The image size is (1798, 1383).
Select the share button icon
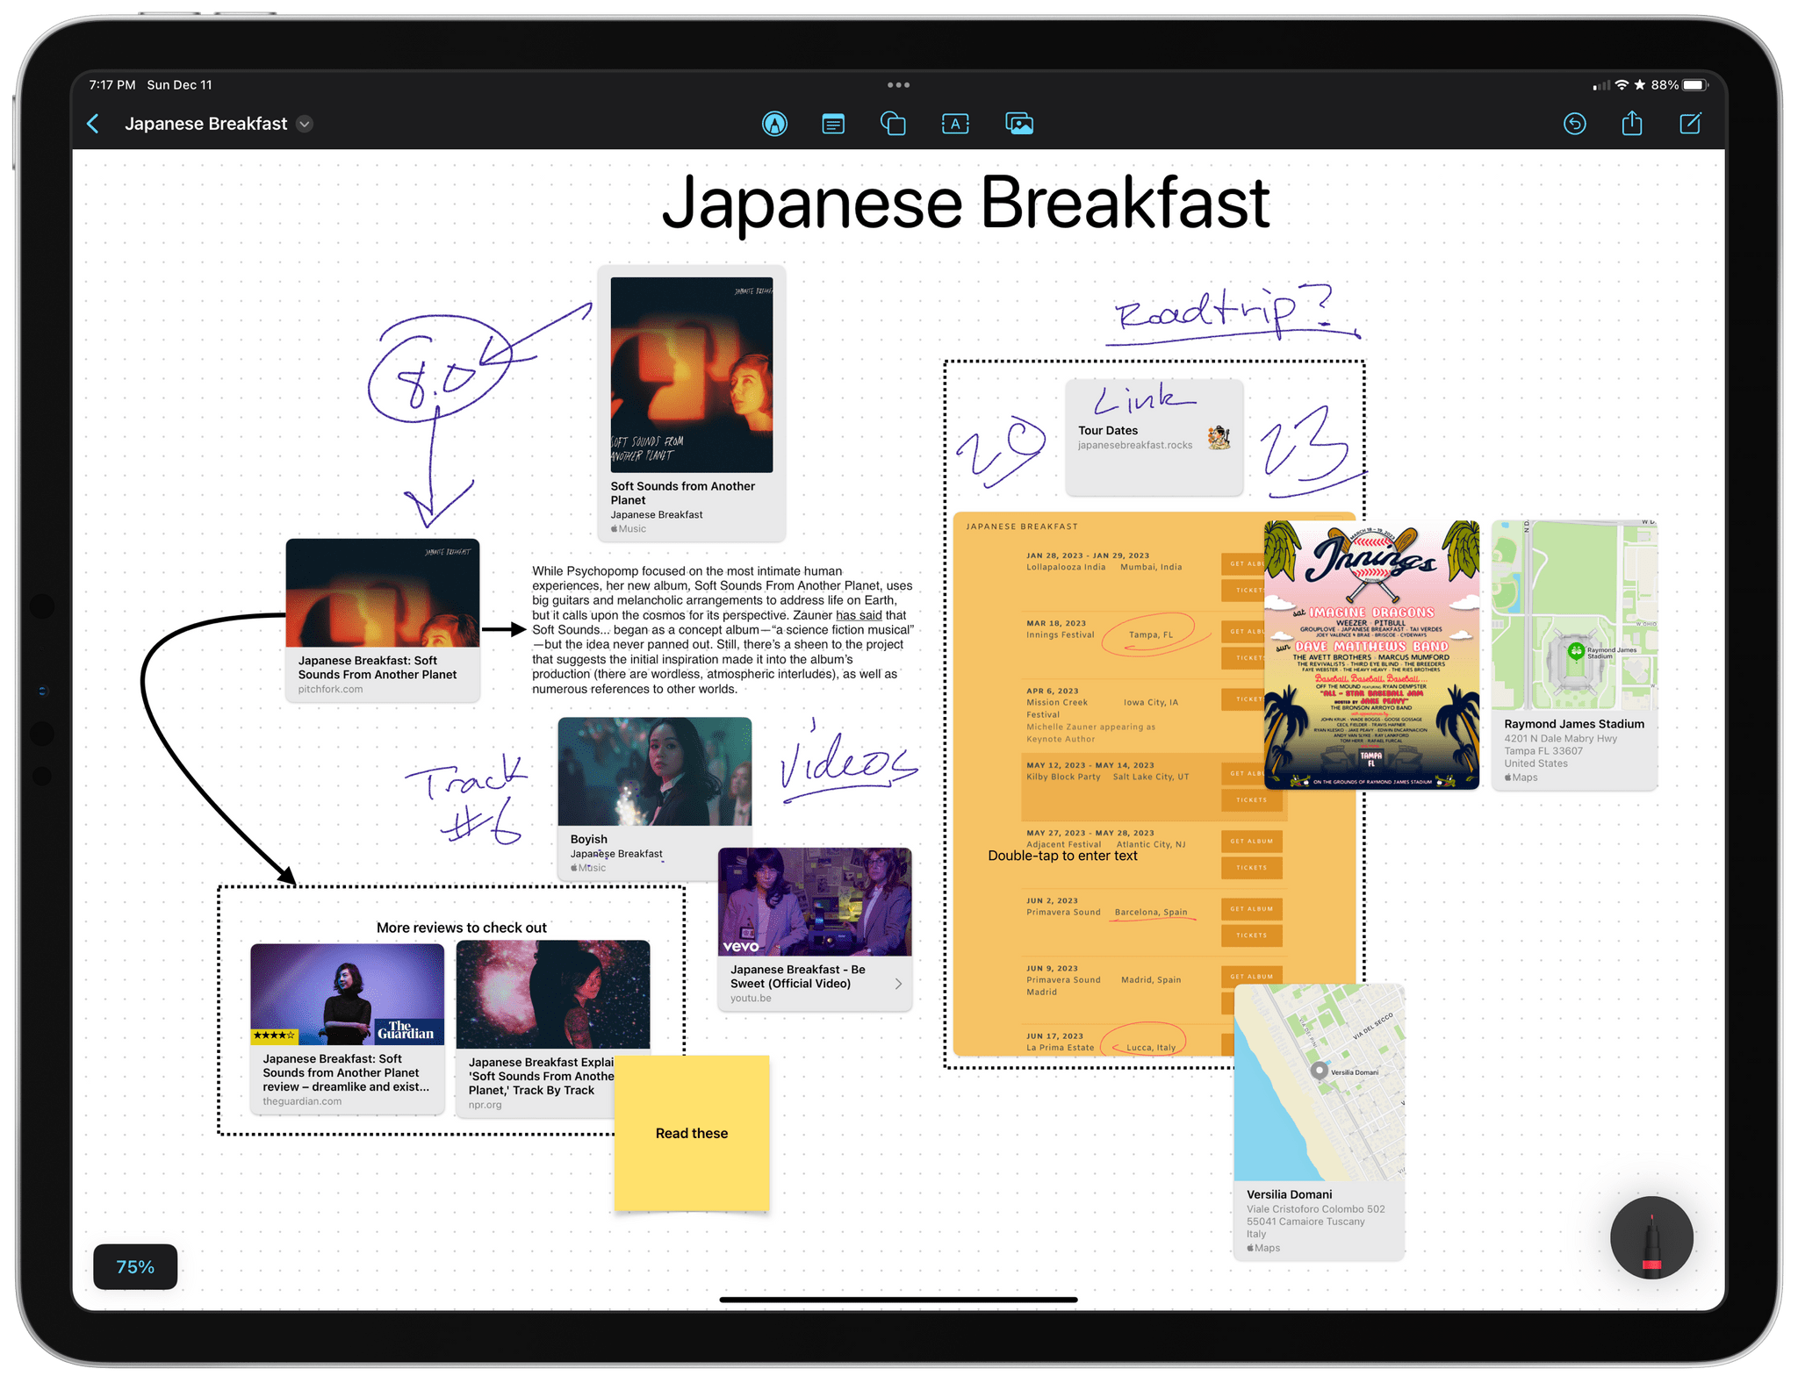pyautogui.click(x=1632, y=124)
